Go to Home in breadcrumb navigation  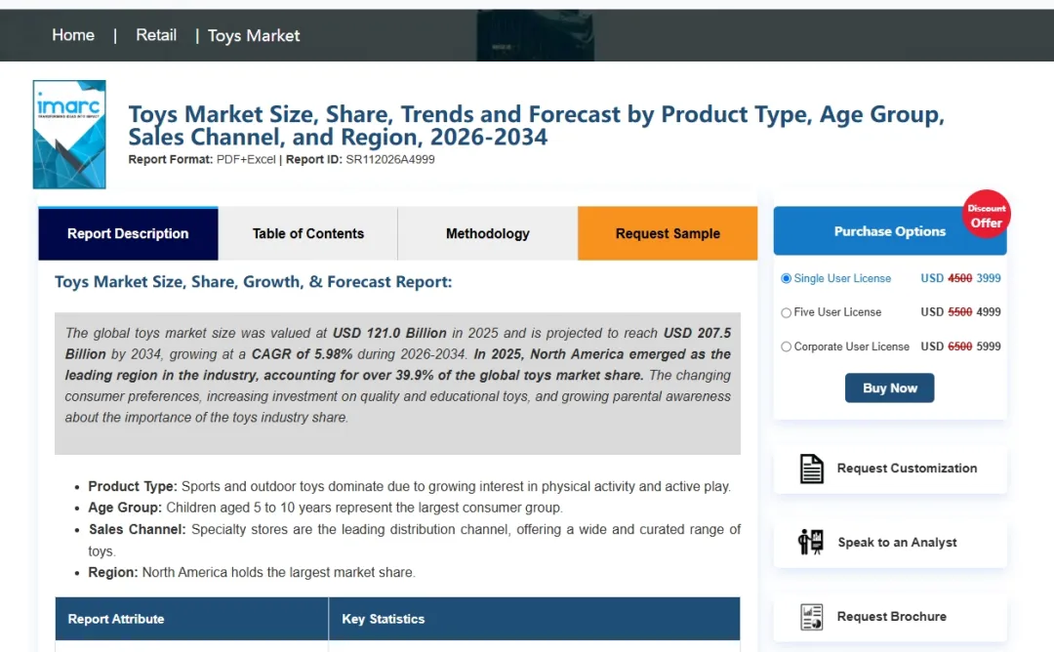click(x=73, y=35)
